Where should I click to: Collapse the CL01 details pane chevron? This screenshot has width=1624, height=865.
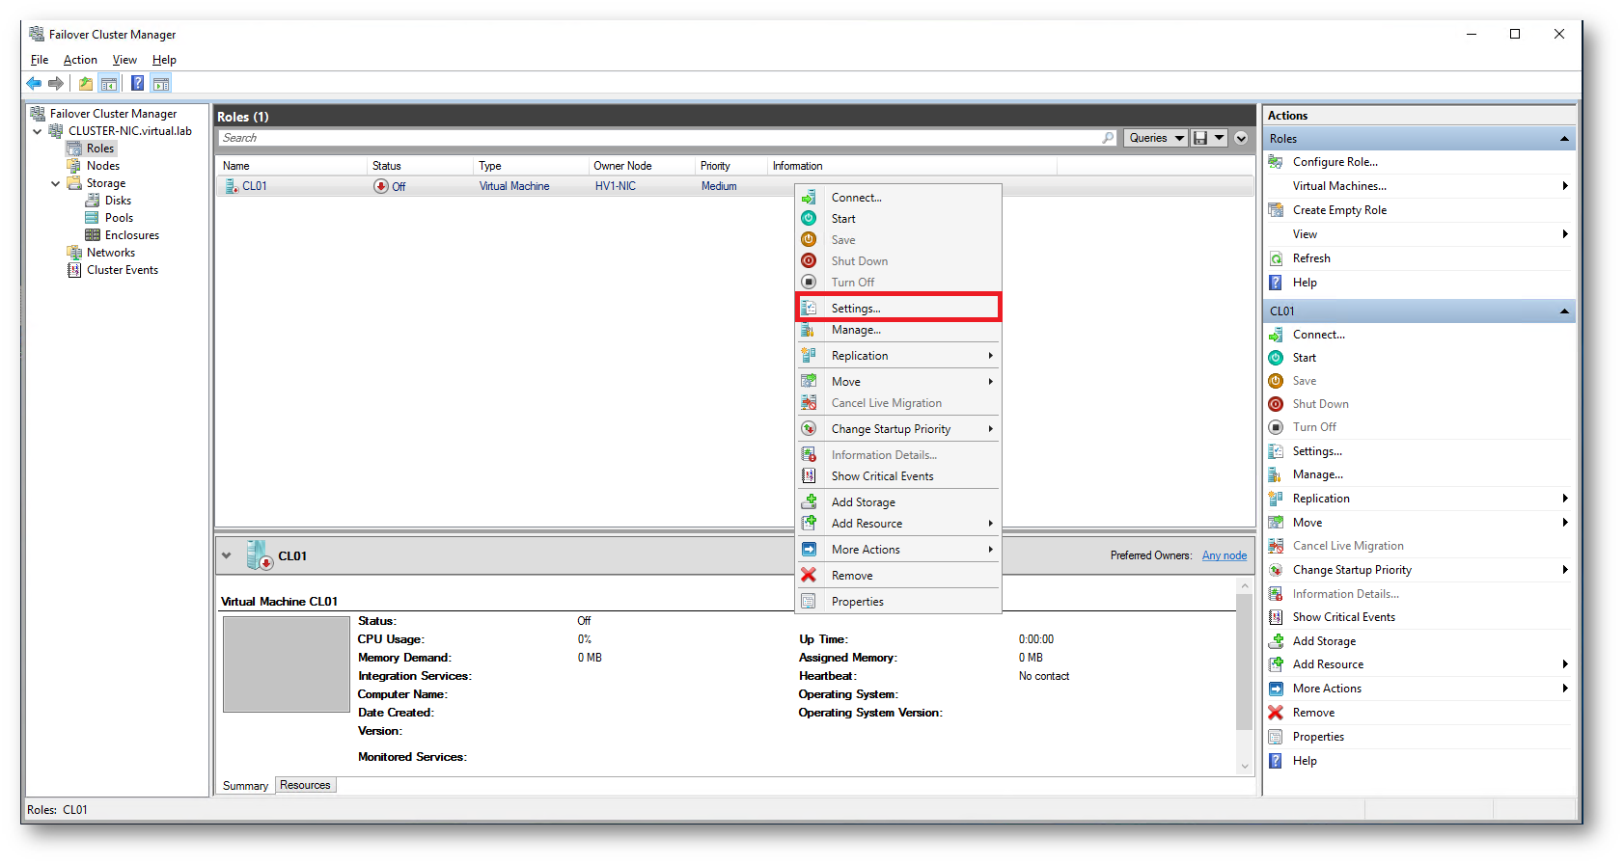tap(227, 555)
